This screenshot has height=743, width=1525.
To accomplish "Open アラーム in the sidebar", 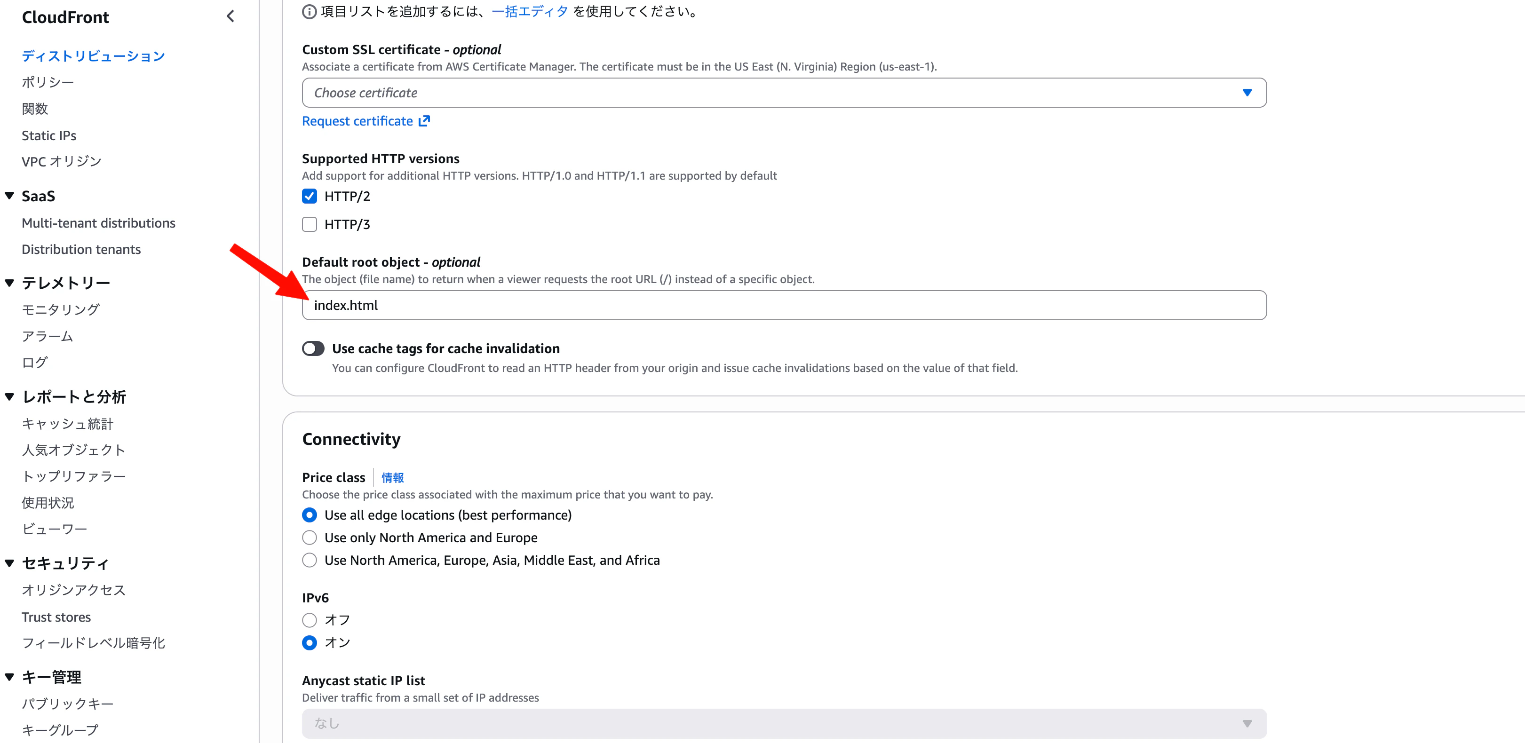I will pyautogui.click(x=48, y=336).
